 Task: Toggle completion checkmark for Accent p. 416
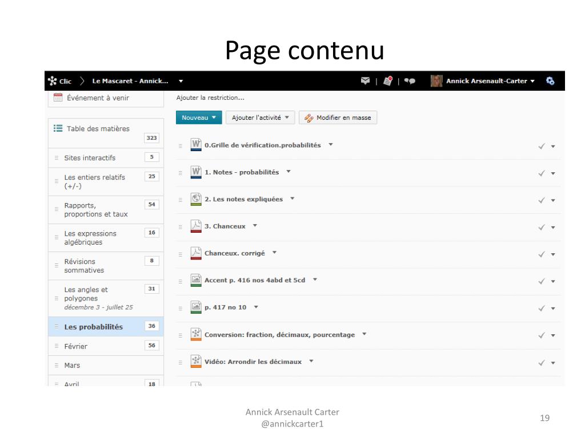tap(542, 281)
